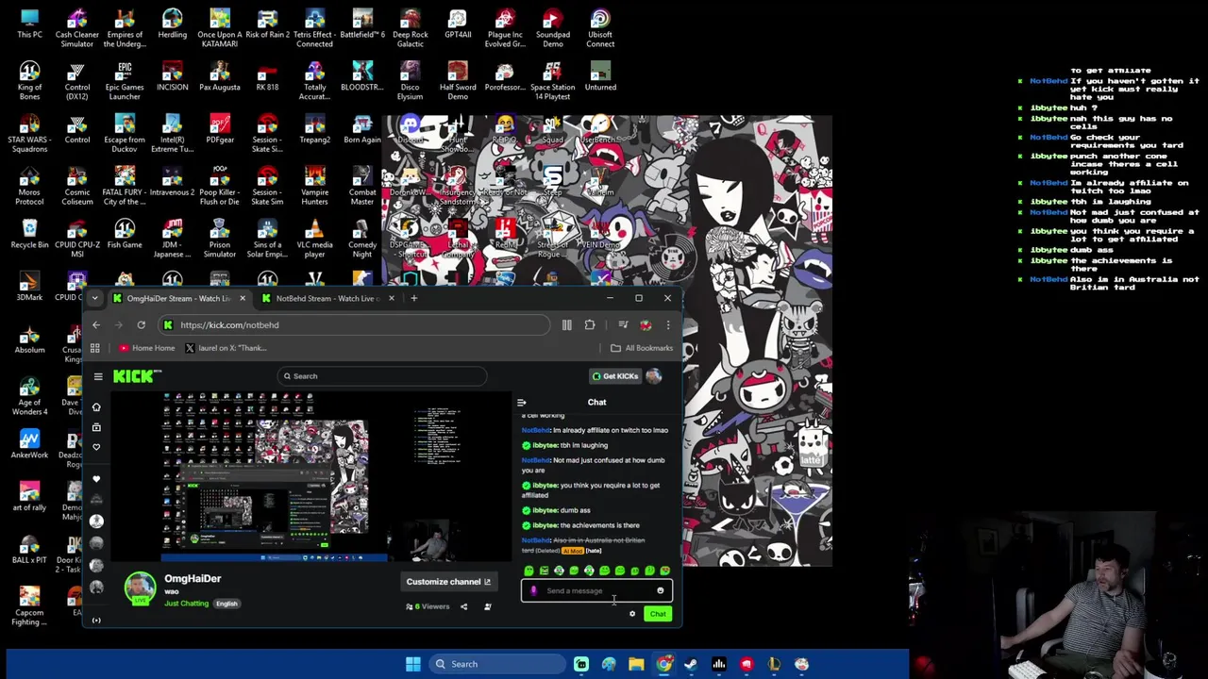Image resolution: width=1208 pixels, height=679 pixels.
Task: Click the address bar with kick.com/notbehd
Action: [x=354, y=324]
